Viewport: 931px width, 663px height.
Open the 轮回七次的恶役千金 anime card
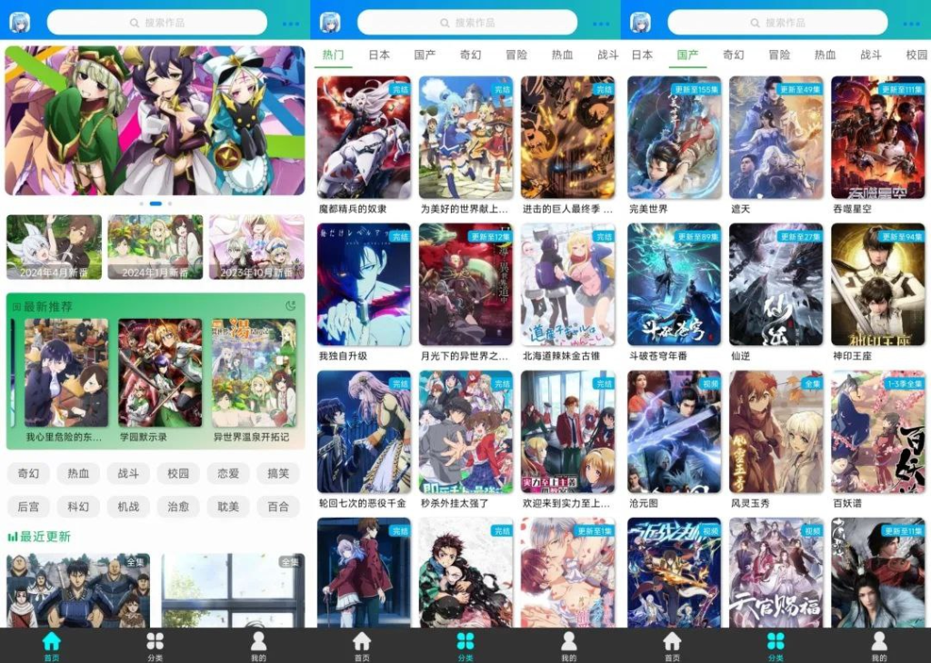pos(364,440)
